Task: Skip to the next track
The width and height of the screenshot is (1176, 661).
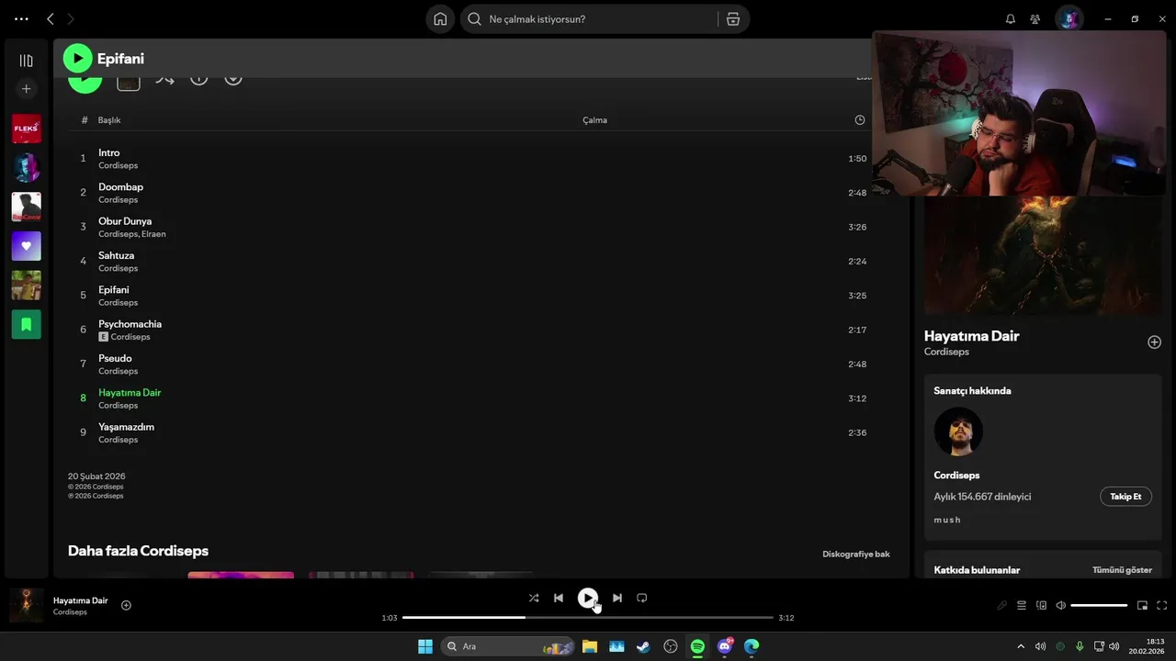Action: (x=617, y=598)
